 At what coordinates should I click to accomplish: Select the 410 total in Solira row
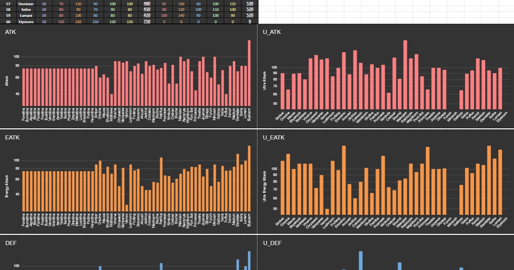147,9
